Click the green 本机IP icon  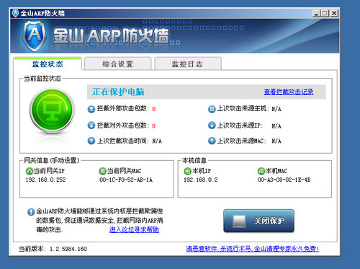tap(187, 171)
